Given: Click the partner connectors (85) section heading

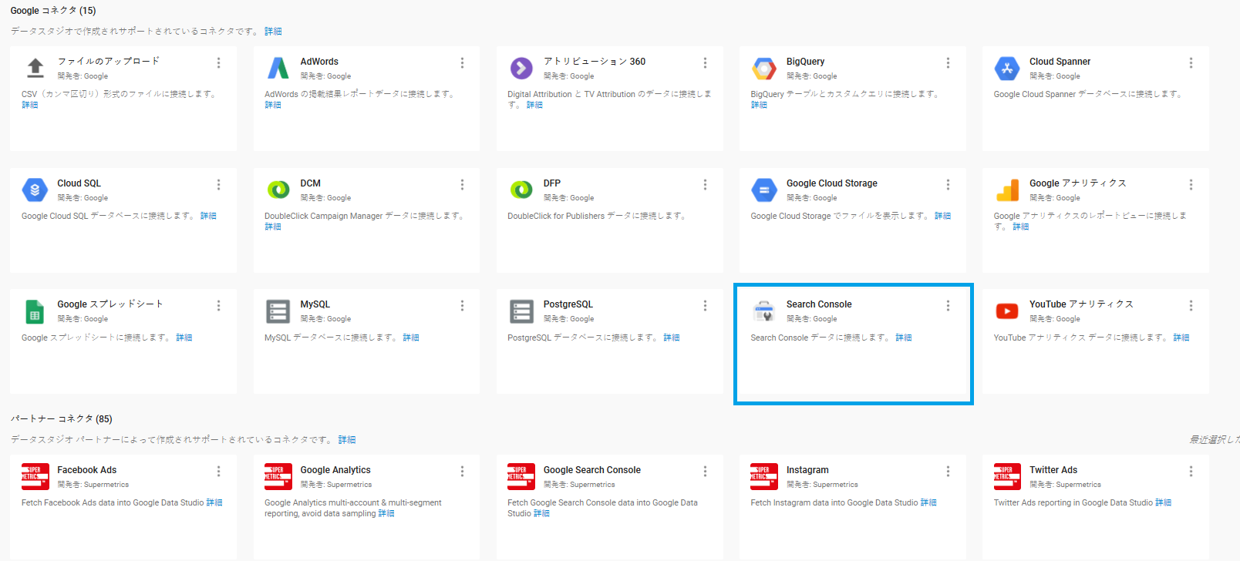Looking at the screenshot, I should [61, 419].
